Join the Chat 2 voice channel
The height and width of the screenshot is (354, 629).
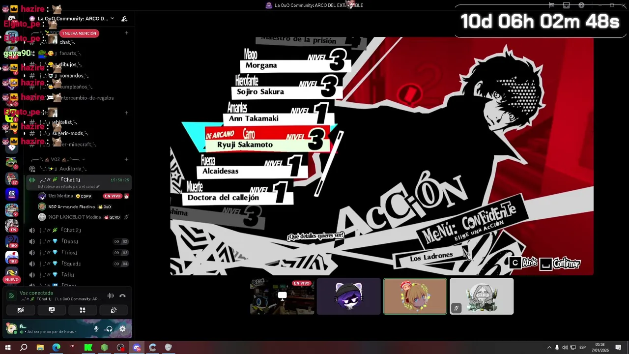pos(71,230)
